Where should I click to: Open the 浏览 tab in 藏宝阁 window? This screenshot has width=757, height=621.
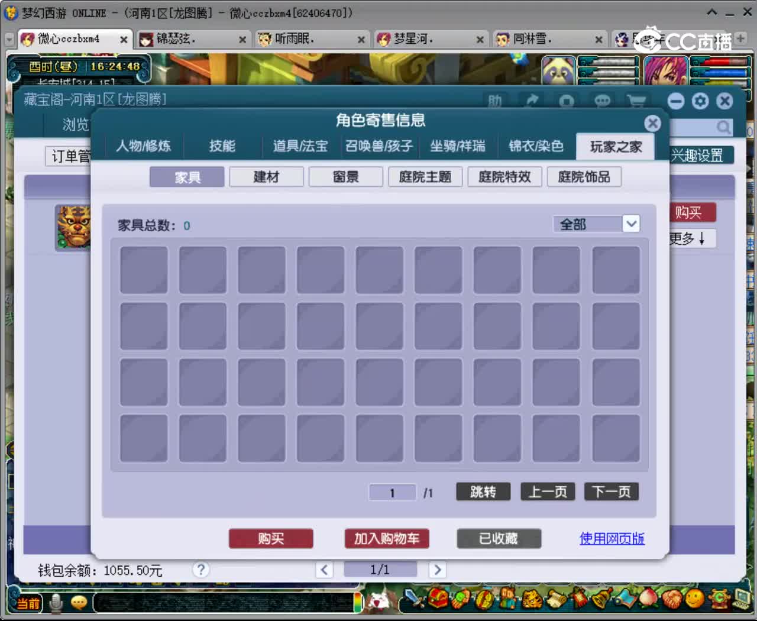75,125
